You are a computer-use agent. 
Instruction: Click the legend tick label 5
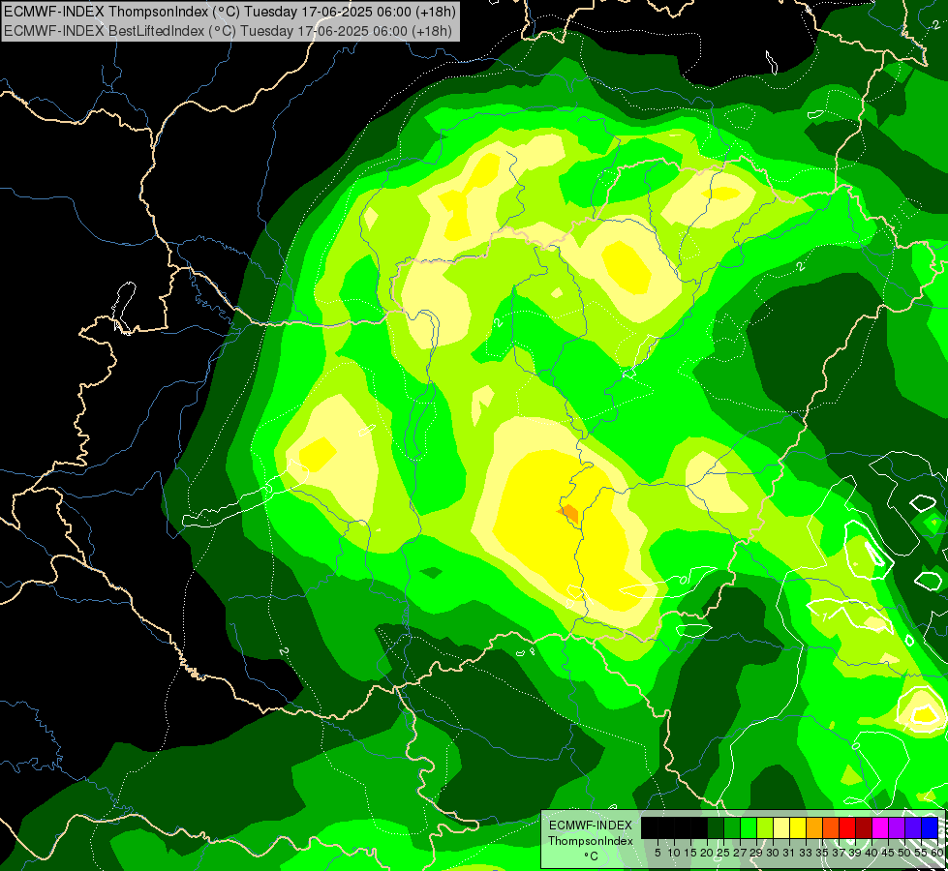click(657, 853)
